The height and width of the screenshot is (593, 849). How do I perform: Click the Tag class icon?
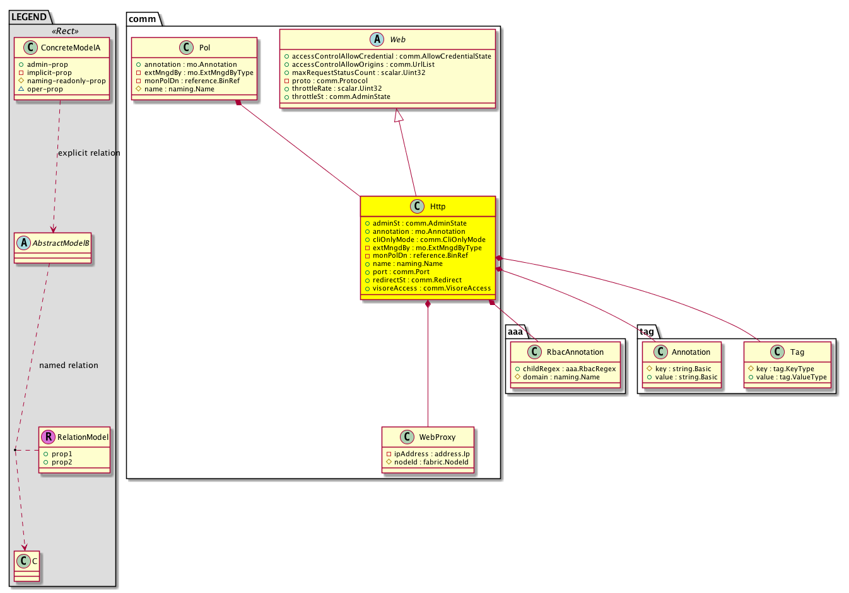777,352
